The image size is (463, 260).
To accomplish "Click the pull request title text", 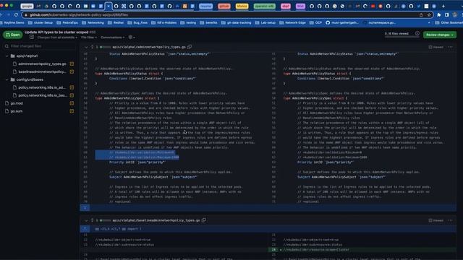I will (56, 32).
